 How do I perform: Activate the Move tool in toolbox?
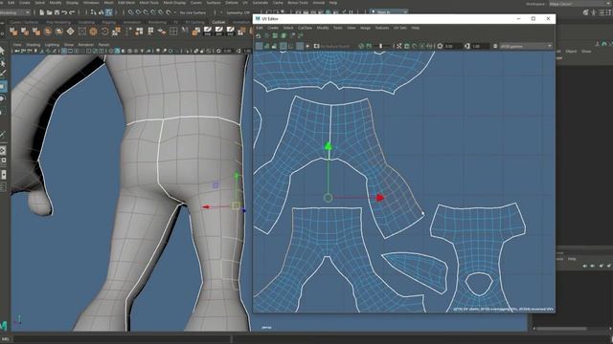point(2,86)
